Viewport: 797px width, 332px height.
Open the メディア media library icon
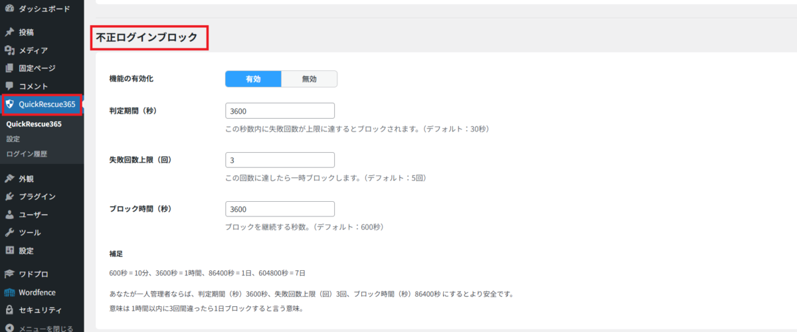(x=9, y=50)
